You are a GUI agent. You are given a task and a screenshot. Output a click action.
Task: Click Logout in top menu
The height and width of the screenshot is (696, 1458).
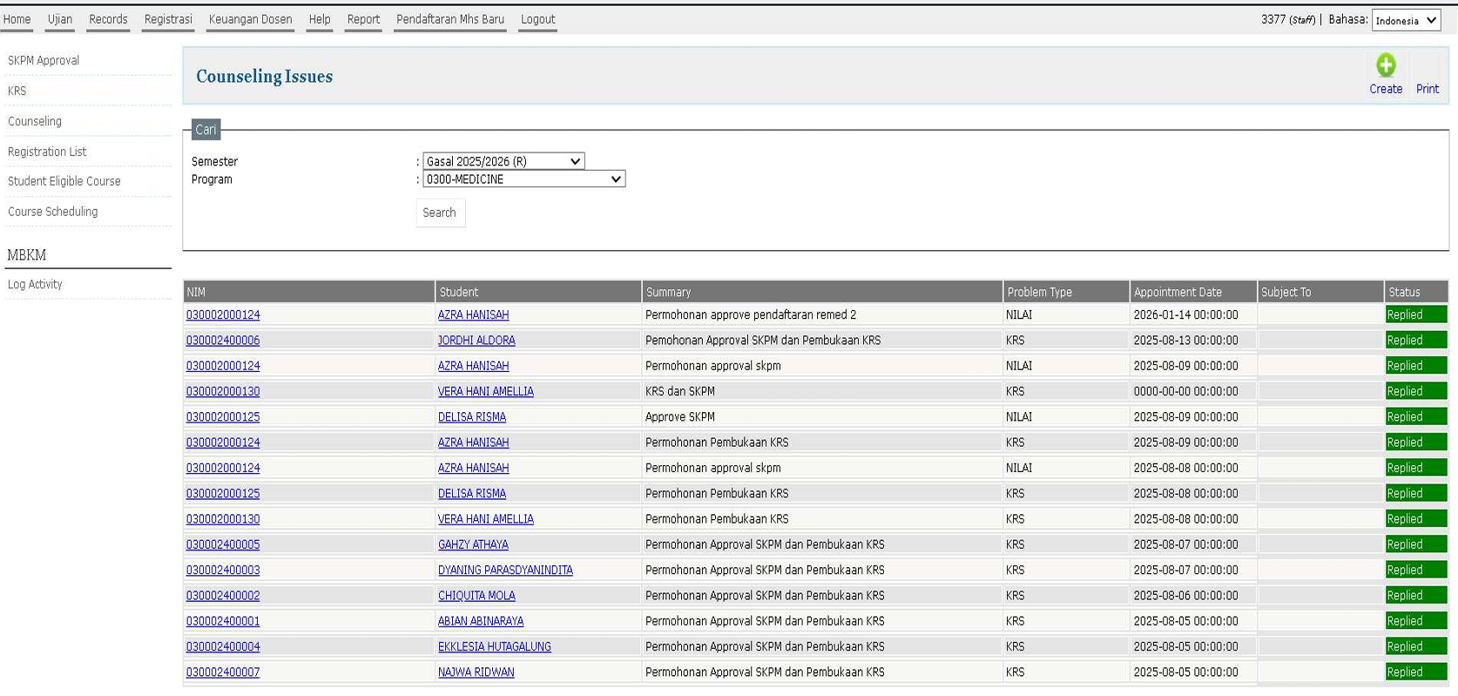tap(537, 19)
